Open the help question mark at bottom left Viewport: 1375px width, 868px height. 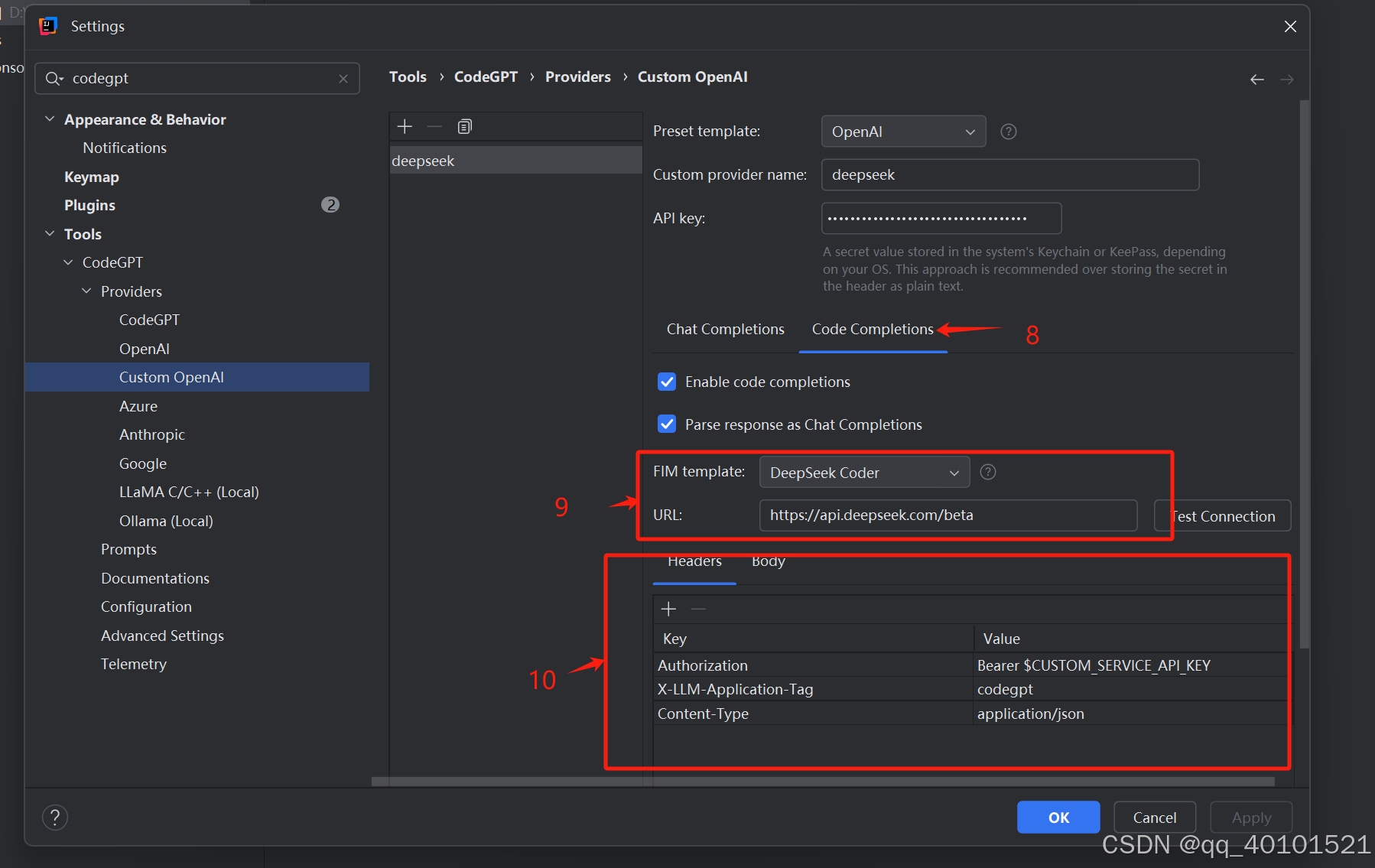click(x=55, y=818)
